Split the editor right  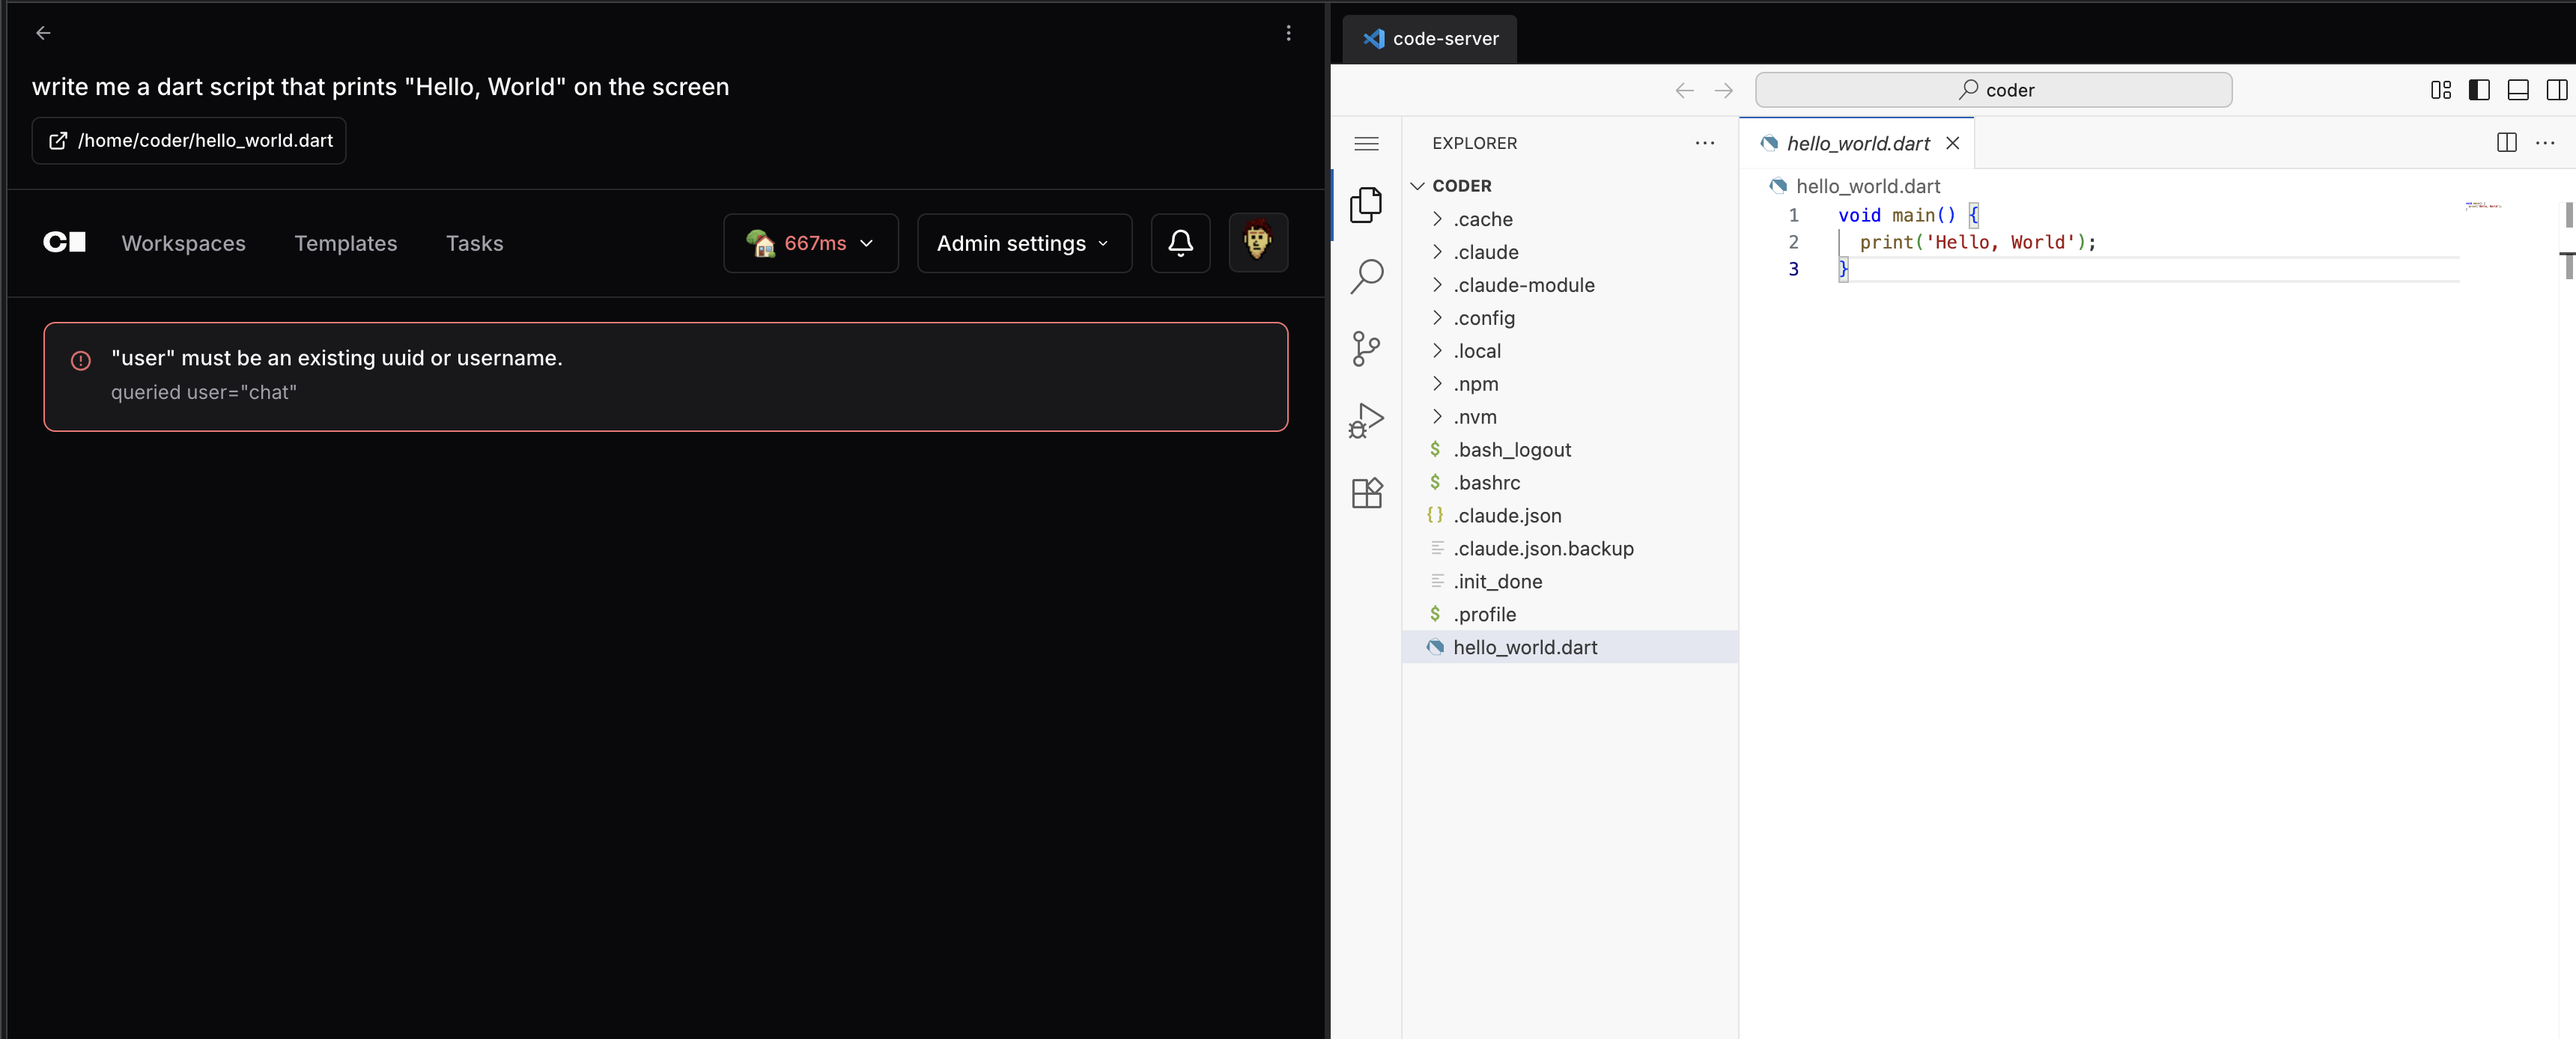click(2506, 143)
